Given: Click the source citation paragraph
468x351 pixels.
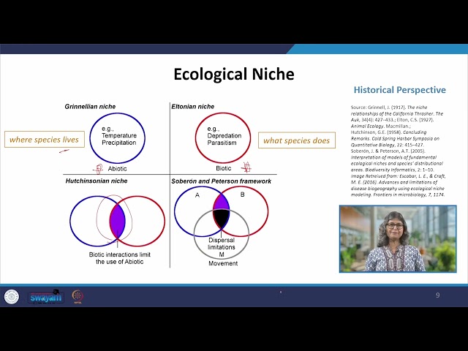Looking at the screenshot, I should click(x=398, y=151).
